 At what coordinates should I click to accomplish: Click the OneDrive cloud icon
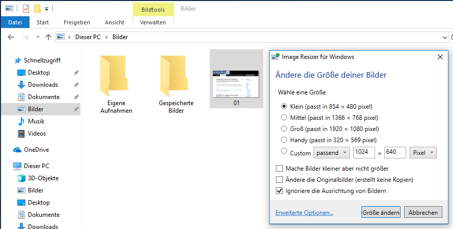pyautogui.click(x=17, y=150)
